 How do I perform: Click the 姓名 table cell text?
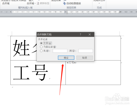(x=25, y=48)
